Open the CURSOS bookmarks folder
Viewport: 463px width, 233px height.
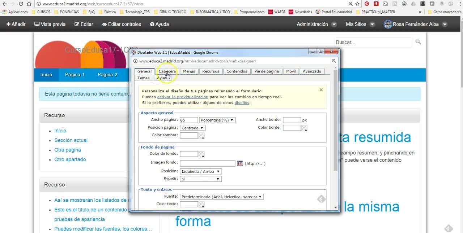(41, 12)
